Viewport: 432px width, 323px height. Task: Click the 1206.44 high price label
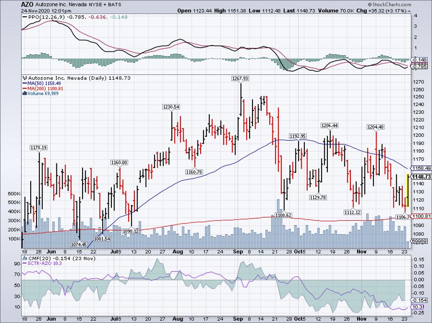[330, 126]
